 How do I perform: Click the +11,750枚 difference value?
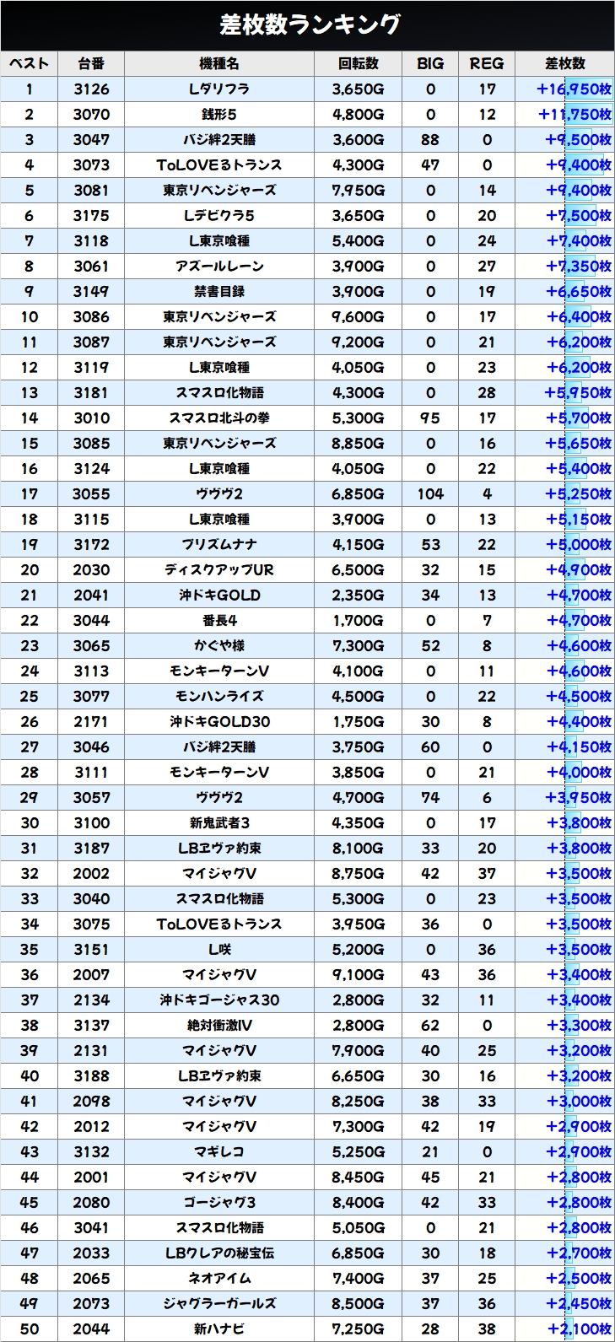pyautogui.click(x=574, y=115)
